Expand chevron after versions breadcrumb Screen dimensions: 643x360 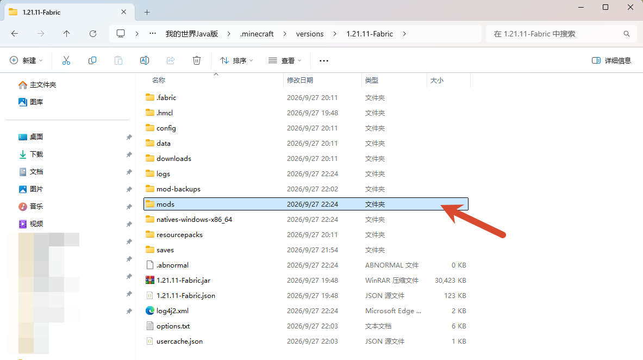pyautogui.click(x=335, y=34)
